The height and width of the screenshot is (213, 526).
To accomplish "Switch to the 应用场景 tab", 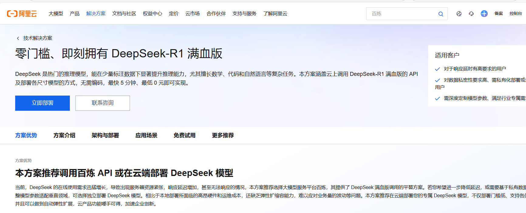I will 146,135.
